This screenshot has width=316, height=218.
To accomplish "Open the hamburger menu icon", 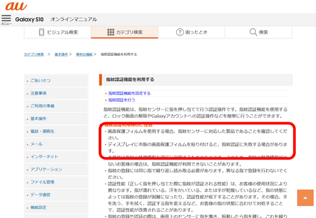I will pos(6,20).
